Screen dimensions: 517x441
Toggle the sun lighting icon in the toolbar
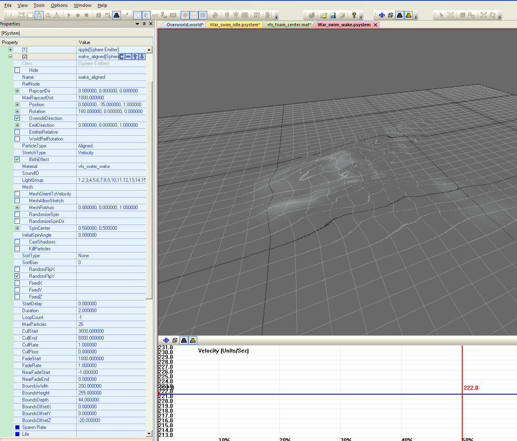coord(185,15)
